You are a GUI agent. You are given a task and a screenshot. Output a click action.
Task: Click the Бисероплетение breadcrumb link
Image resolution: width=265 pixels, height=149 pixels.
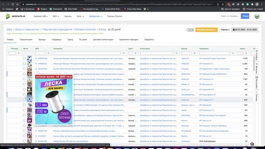point(86,29)
